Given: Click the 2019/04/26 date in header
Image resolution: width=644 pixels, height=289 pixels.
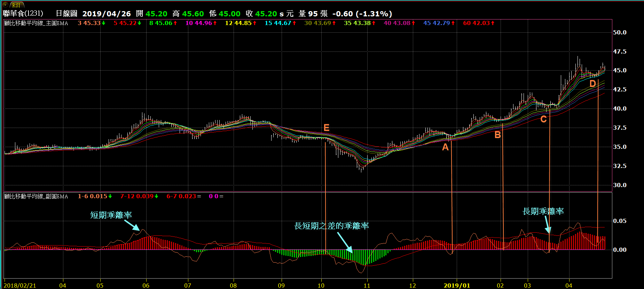Looking at the screenshot, I should [107, 14].
